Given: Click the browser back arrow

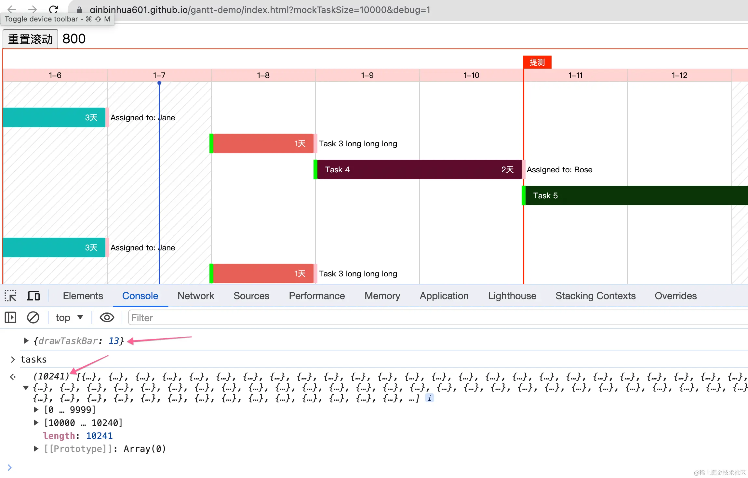Looking at the screenshot, I should pos(12,10).
